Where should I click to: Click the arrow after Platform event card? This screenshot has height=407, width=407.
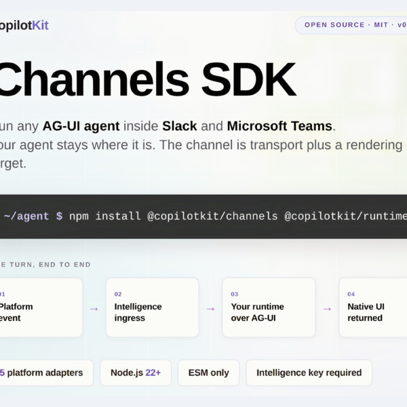point(94,309)
